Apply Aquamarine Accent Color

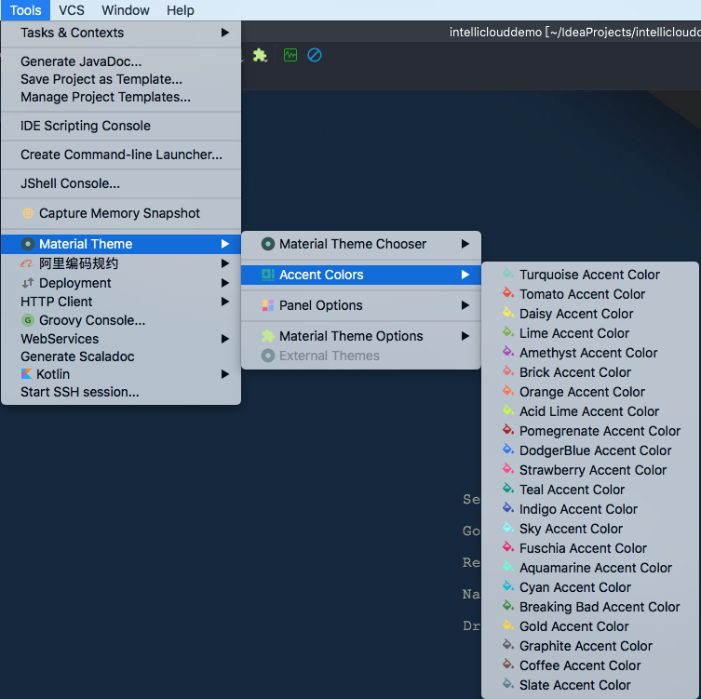[590, 568]
